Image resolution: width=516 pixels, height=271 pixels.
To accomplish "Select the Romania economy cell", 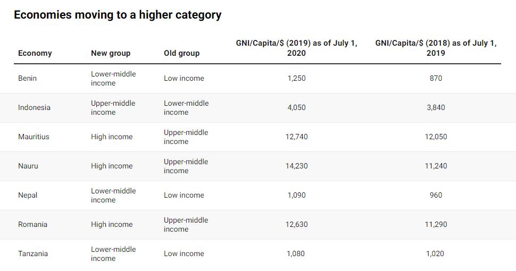I will coord(32,225).
